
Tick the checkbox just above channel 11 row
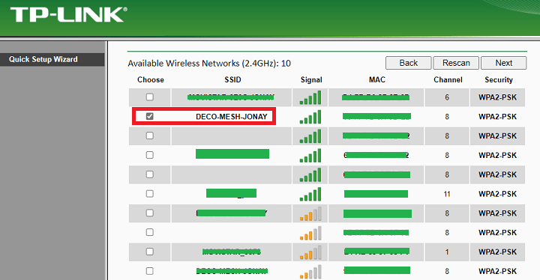149,174
